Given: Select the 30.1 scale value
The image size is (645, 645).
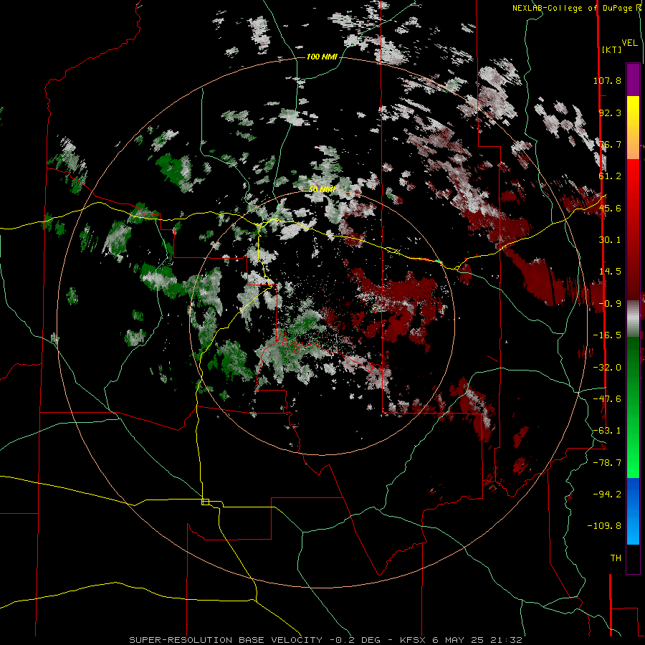Looking at the screenshot, I should click(610, 240).
